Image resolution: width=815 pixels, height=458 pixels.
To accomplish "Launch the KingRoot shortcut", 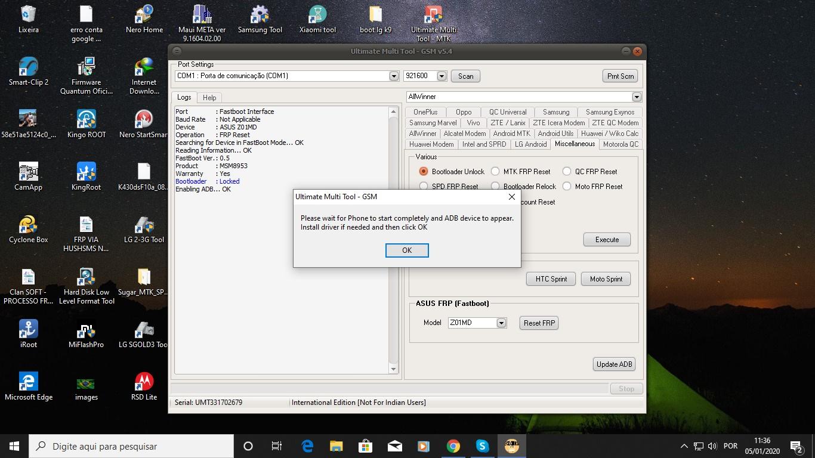I will (x=86, y=177).
